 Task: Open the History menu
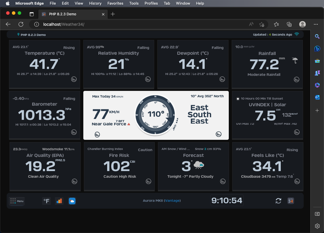(95, 3)
